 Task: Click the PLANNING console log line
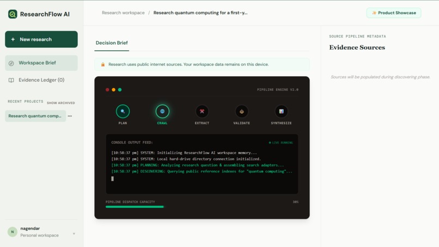point(197,165)
